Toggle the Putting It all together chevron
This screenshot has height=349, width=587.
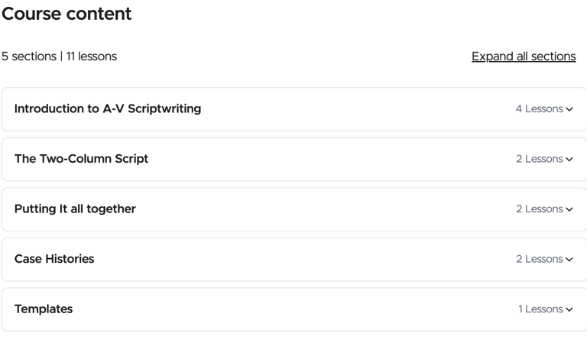click(x=569, y=209)
